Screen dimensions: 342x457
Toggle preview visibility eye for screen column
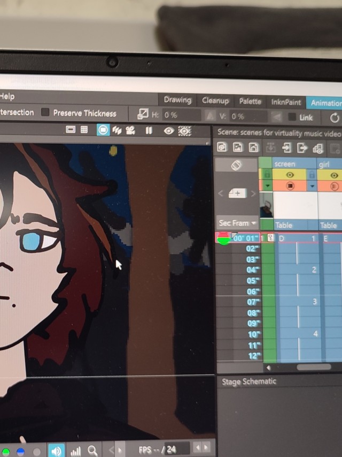point(289,175)
